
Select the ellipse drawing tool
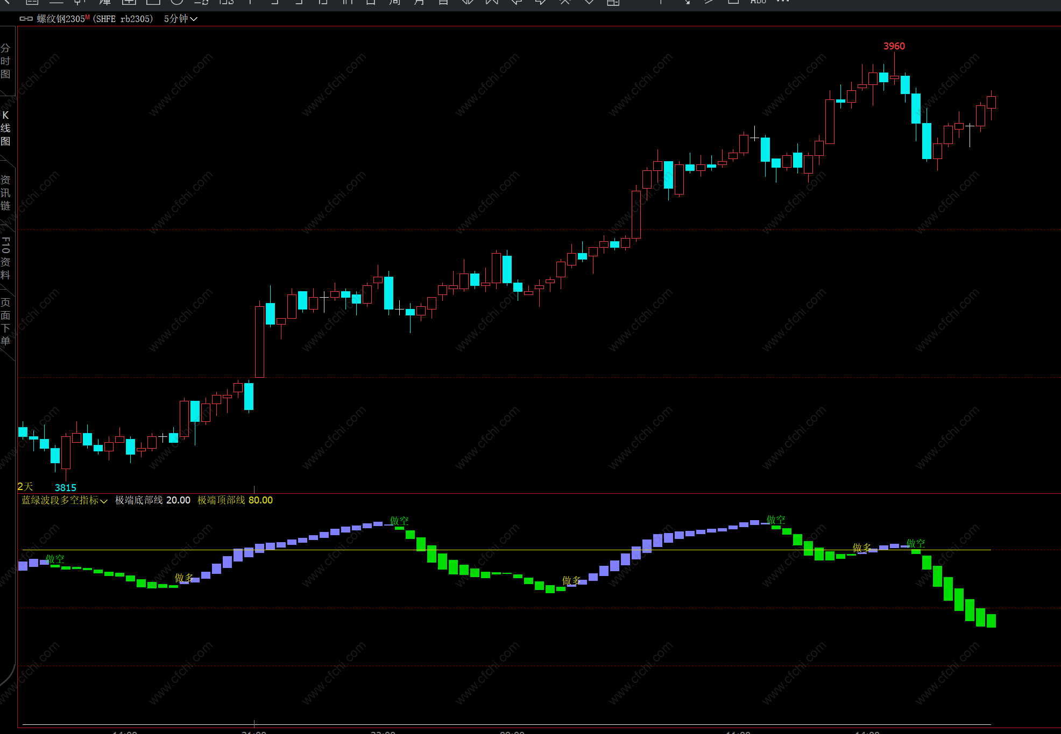pyautogui.click(x=177, y=2)
